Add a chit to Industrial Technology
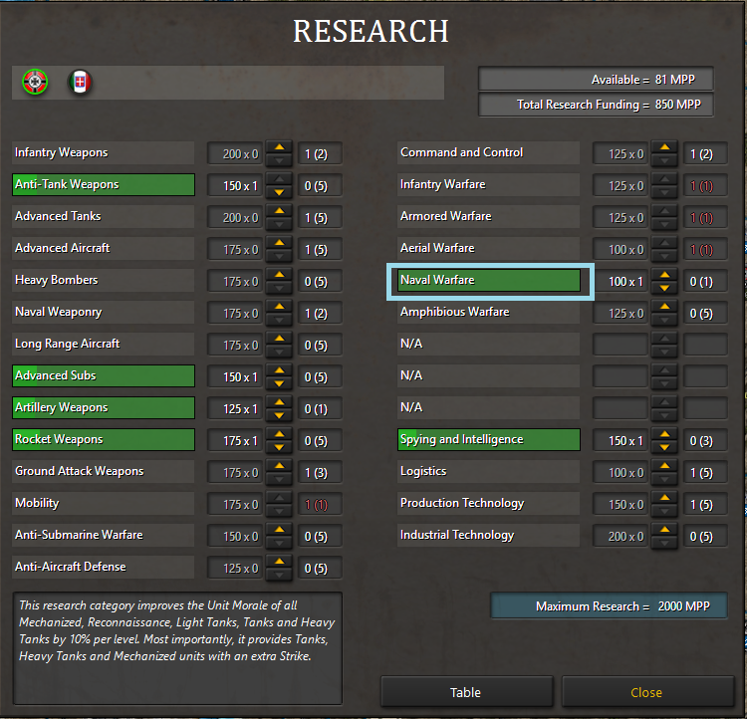Image resolution: width=747 pixels, height=719 pixels. click(665, 530)
